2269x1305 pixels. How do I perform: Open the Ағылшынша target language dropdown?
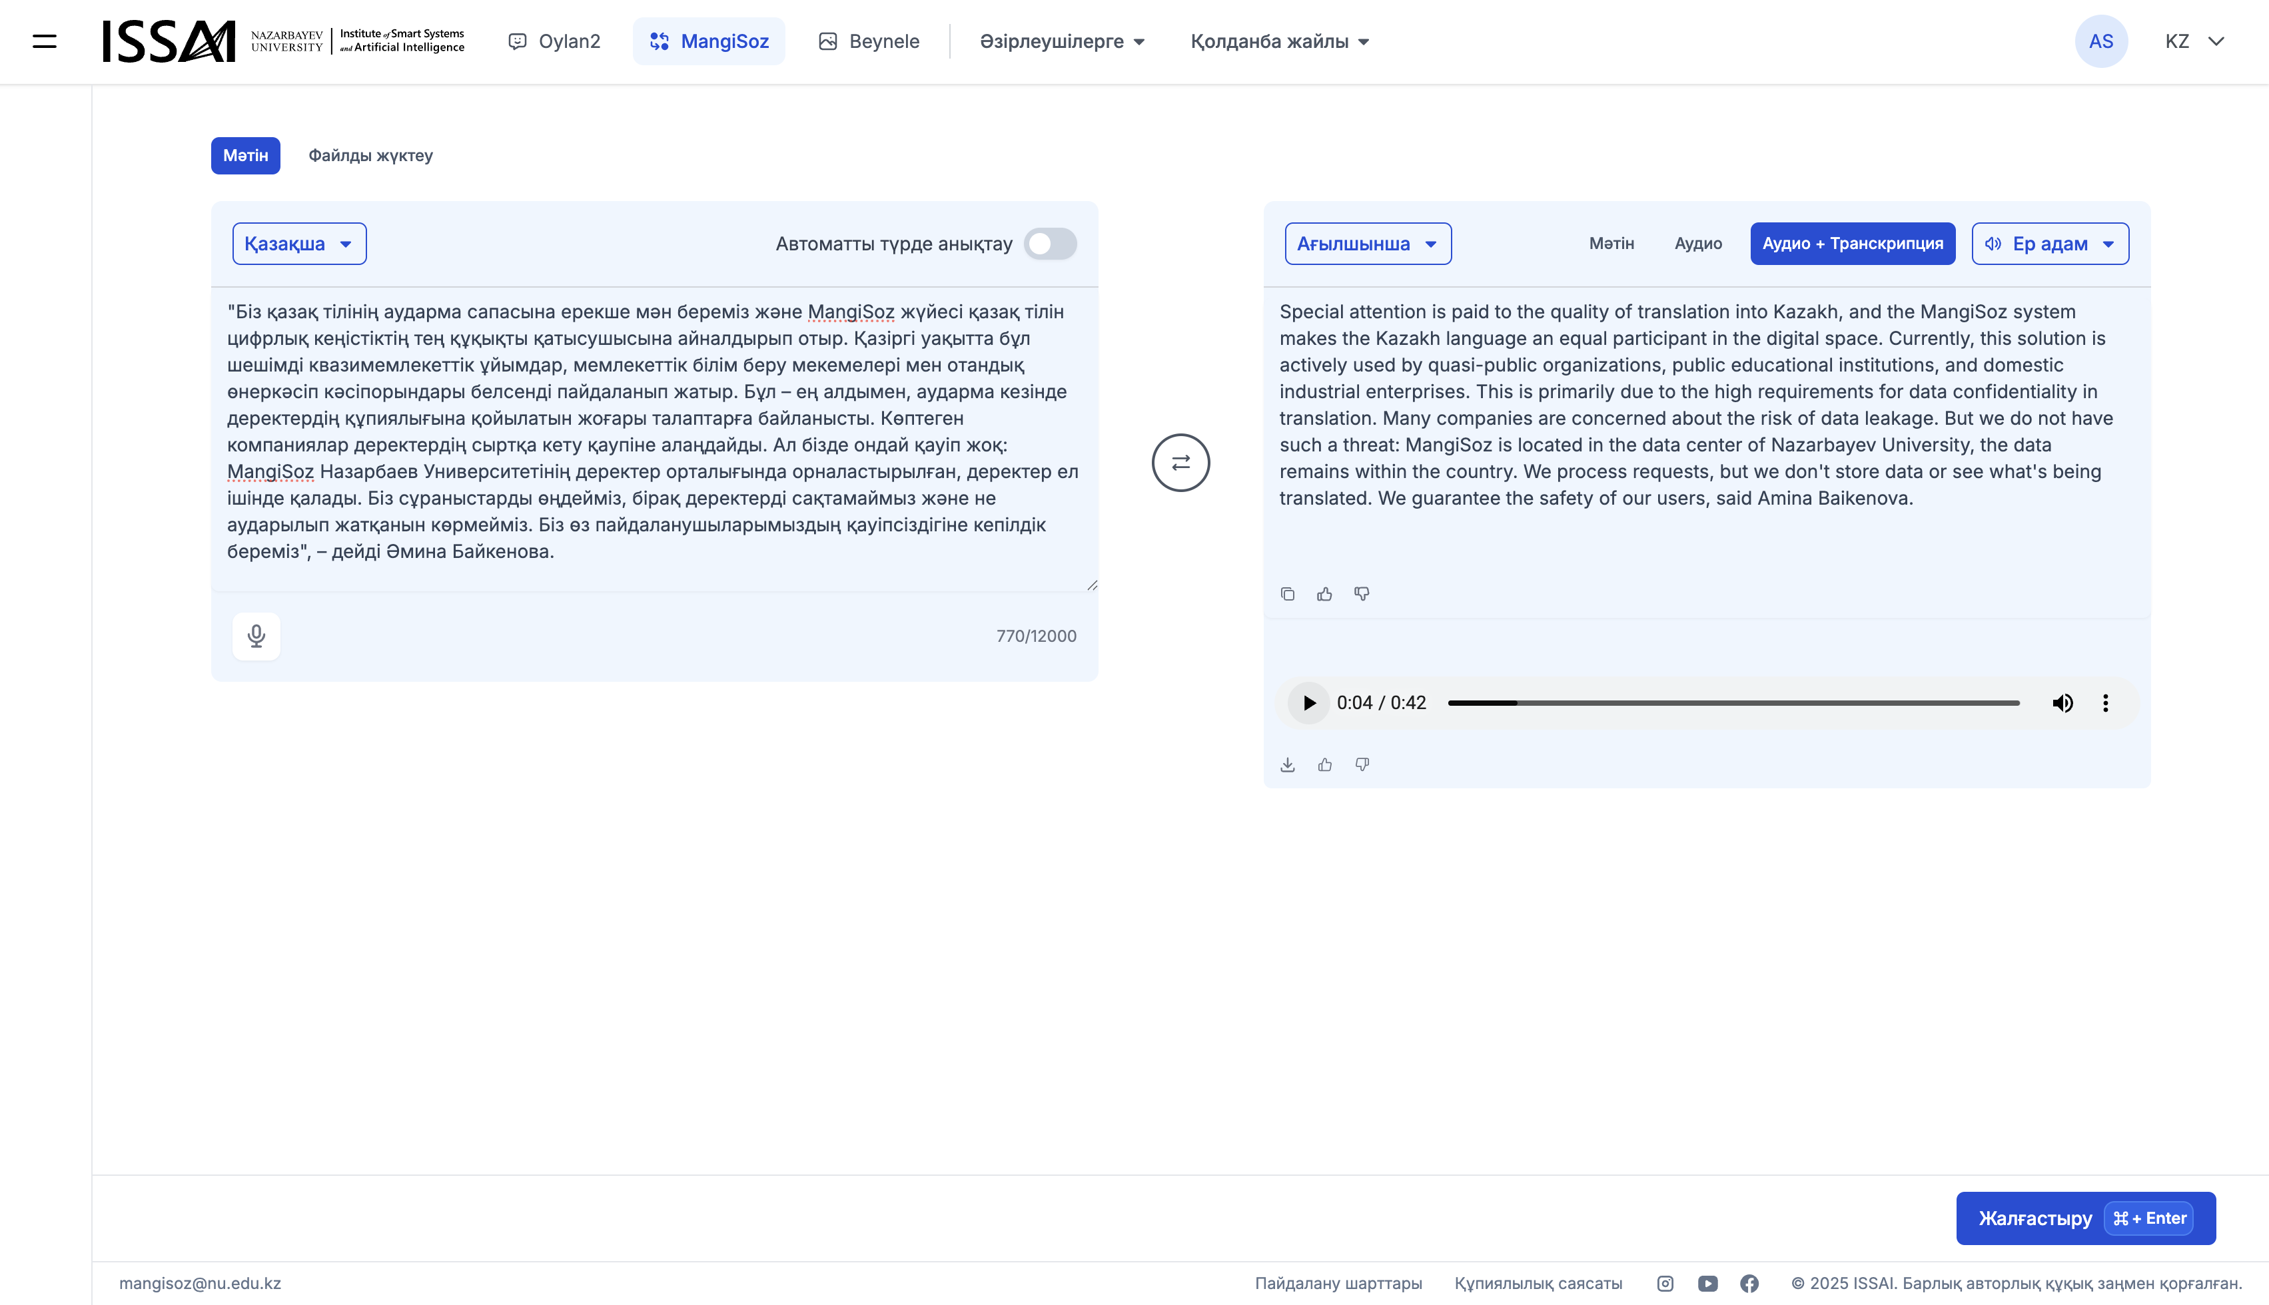1367,244
